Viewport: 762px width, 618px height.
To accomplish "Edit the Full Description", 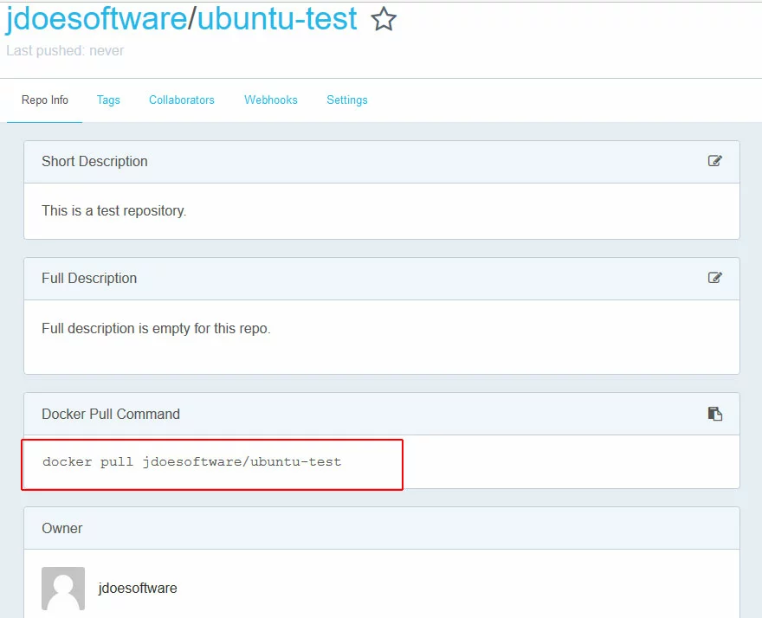I will pos(715,278).
